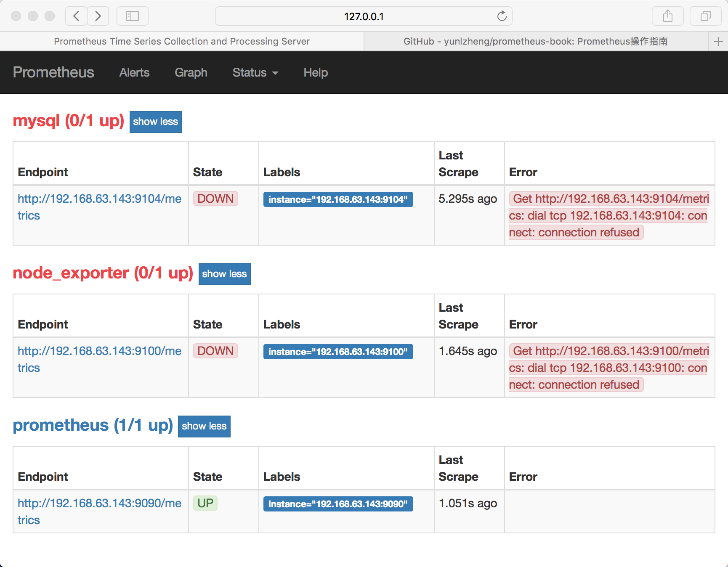Image resolution: width=728 pixels, height=567 pixels.
Task: Click the Endpoint header in mysql table
Action: [x=43, y=172]
